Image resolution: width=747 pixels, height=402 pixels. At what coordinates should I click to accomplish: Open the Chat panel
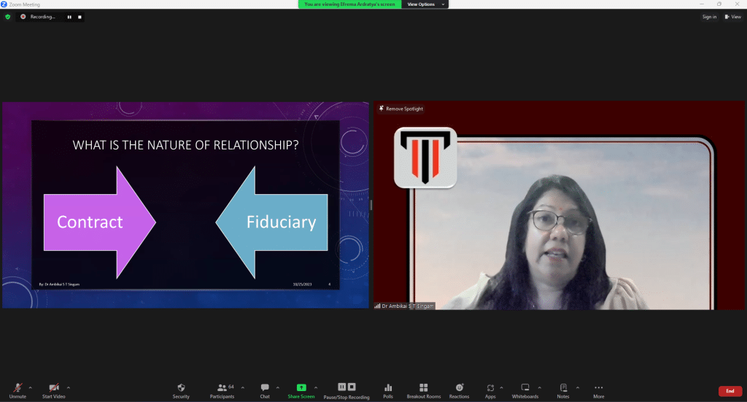[x=265, y=388]
